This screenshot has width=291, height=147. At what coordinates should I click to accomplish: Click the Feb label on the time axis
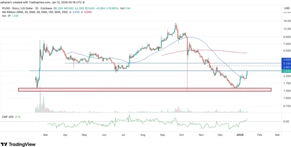point(259,135)
